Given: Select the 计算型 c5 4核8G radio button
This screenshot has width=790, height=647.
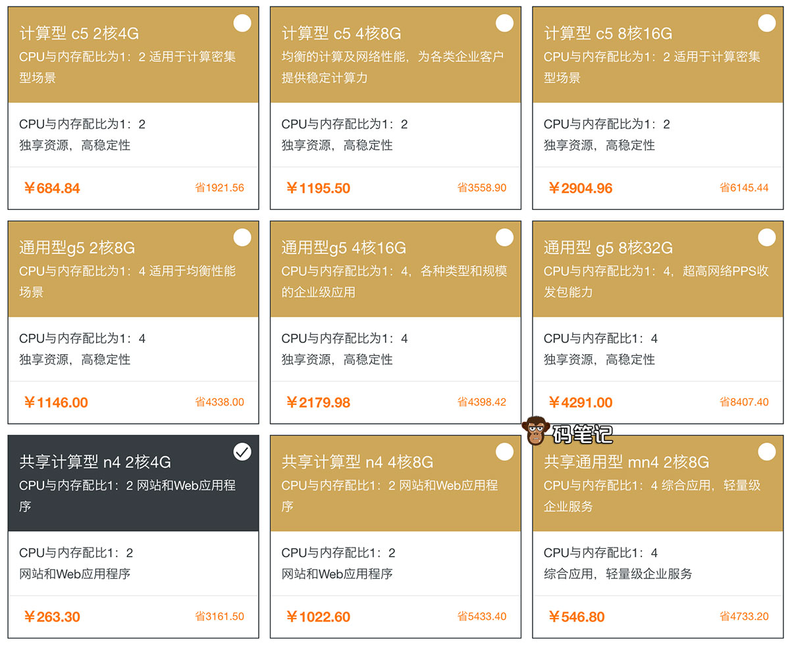Looking at the screenshot, I should coord(504,24).
